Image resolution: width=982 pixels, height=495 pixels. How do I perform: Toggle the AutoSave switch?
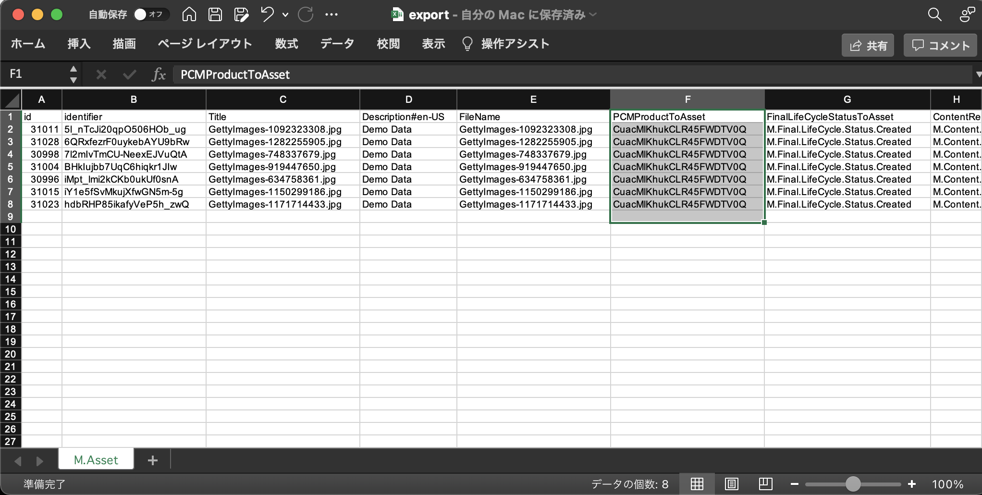(151, 14)
